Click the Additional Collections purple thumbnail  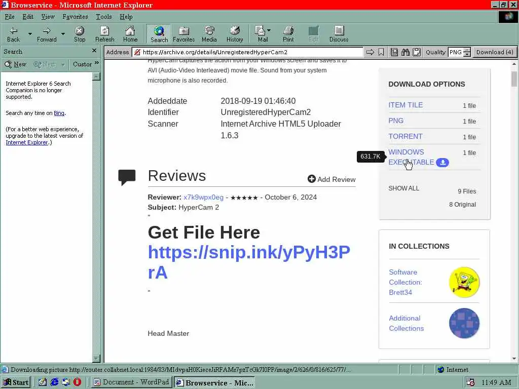pos(464,323)
